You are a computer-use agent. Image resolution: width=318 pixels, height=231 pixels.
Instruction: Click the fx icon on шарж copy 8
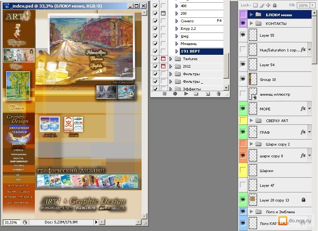click(303, 155)
